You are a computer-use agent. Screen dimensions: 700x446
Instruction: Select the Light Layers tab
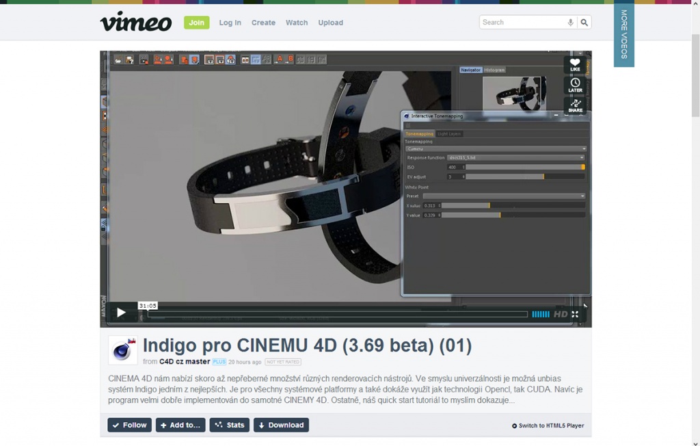(449, 133)
